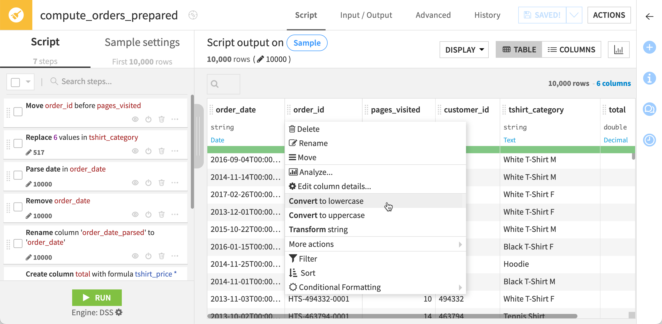The image size is (662, 324).
Task: Select 'Convert to lowercase' from the context menu
Action: 326,201
